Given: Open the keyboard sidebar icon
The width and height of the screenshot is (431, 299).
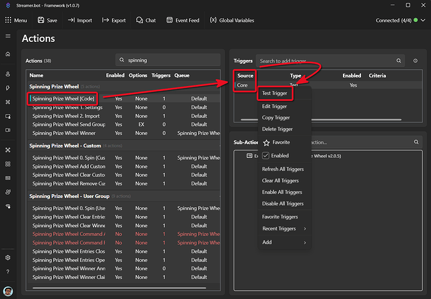Looking at the screenshot, I should (8, 178).
